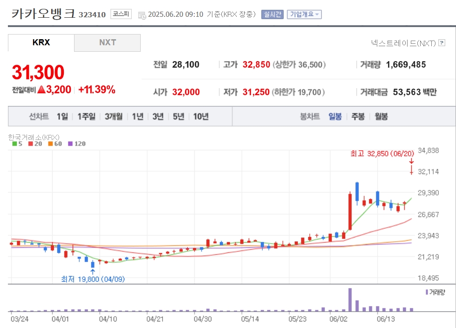The height and width of the screenshot is (328, 456).
Task: Click the +11.39% change rate
Action: click(97, 90)
